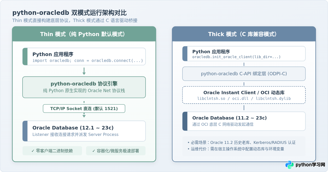328x172 pixels.
Task: Click the Thick panel 'Python 应用程序' heading
Action: [211, 52]
